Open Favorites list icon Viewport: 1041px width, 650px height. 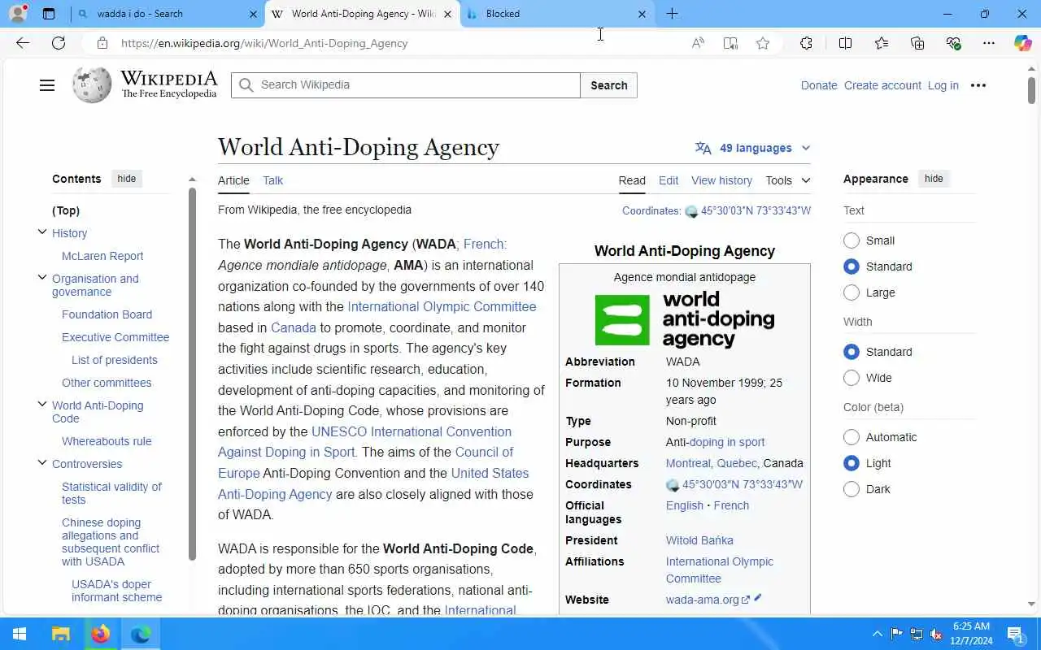(x=882, y=43)
